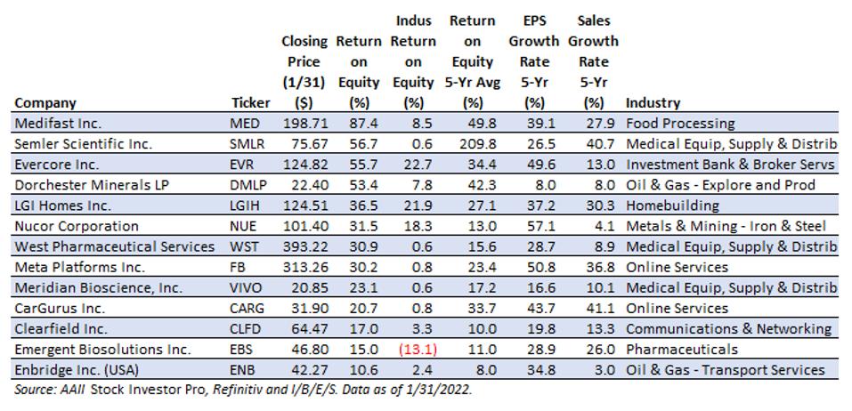The height and width of the screenshot is (411, 852).
Task: Click the red negative value (13.1)
Action: pyautogui.click(x=413, y=349)
